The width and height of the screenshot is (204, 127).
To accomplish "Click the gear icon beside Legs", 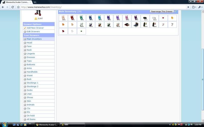I will (25, 94).
